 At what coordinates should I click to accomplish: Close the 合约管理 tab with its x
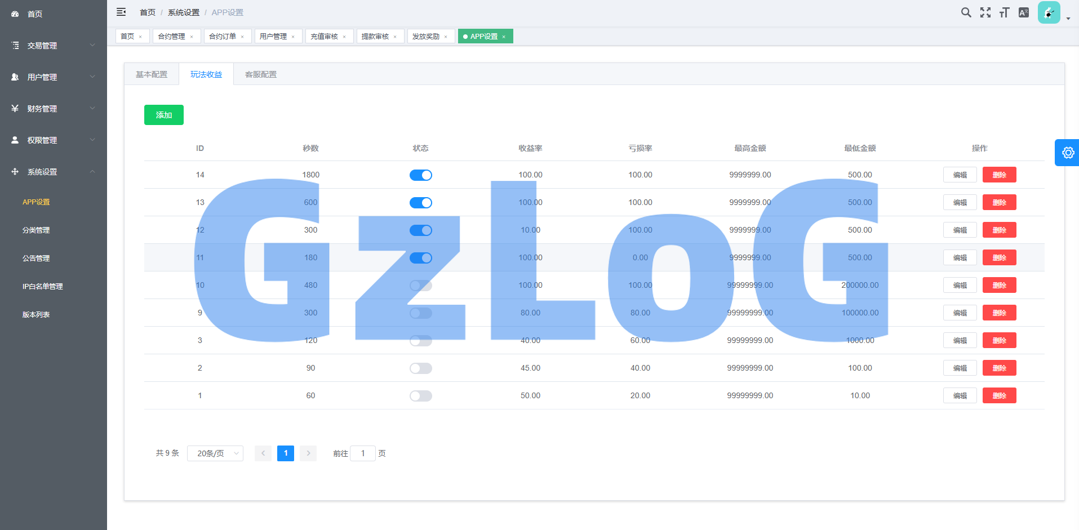[x=192, y=37]
